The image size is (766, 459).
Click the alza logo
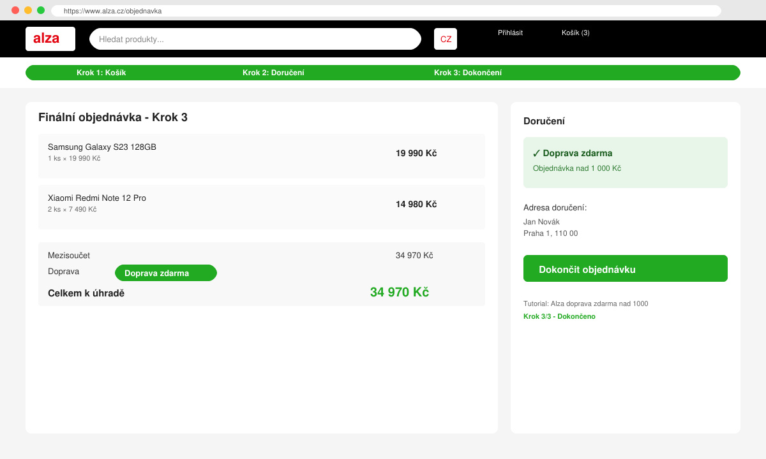50,39
